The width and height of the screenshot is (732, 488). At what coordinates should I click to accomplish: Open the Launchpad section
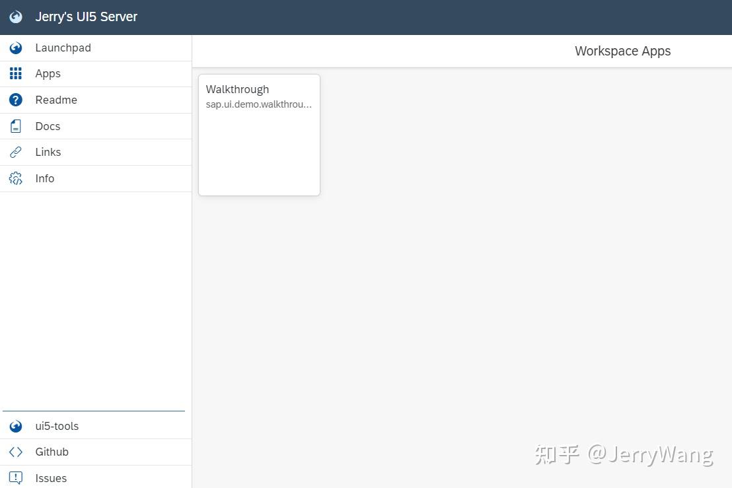pos(63,48)
